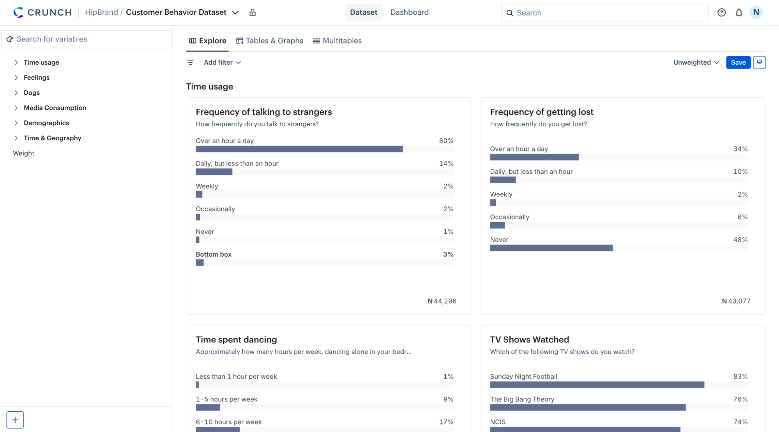
Task: Click the display view icon beside Save
Action: pos(759,62)
